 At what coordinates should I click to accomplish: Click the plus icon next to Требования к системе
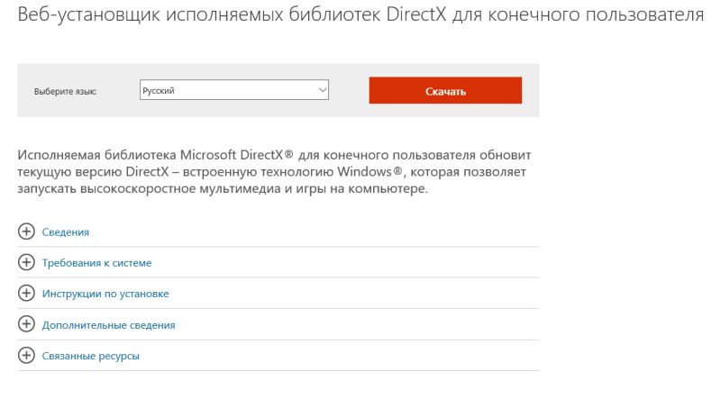tap(26, 262)
